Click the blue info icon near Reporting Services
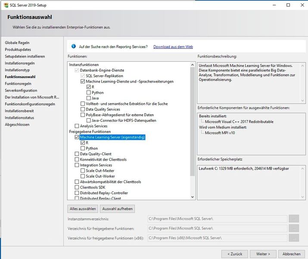The image size is (308, 259). click(74, 46)
